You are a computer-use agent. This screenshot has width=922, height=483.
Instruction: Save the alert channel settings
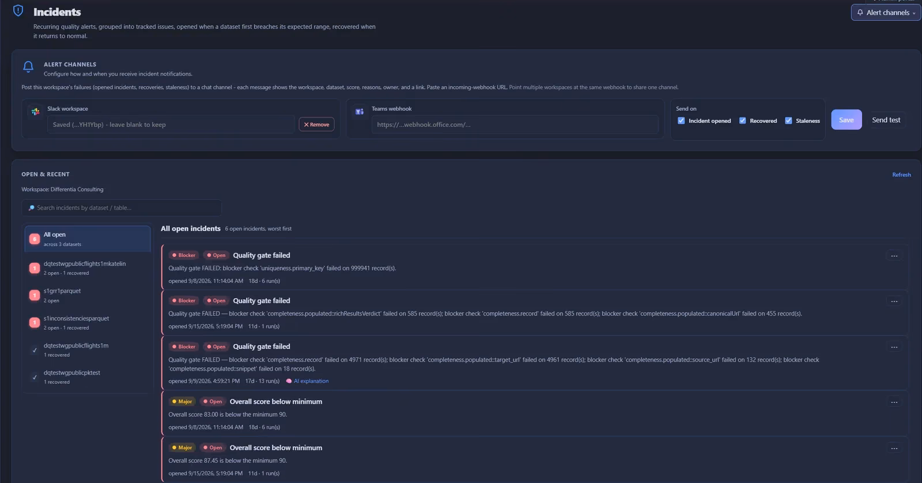tap(847, 120)
